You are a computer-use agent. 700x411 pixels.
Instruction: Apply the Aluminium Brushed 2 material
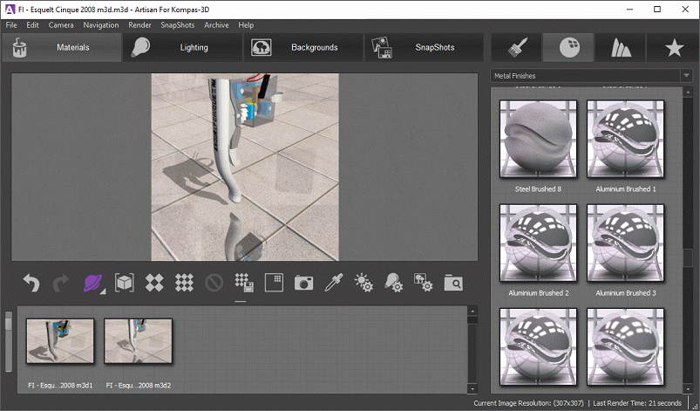pos(538,244)
